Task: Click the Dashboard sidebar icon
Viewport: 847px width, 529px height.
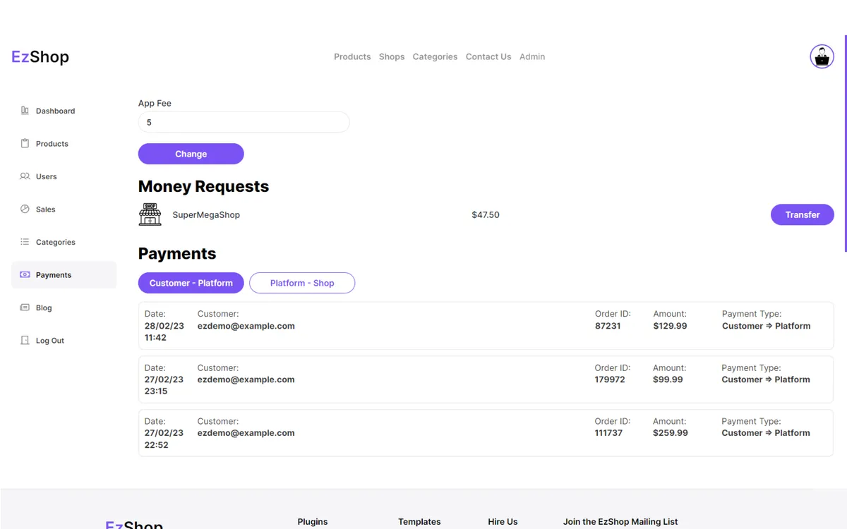Action: [x=25, y=111]
